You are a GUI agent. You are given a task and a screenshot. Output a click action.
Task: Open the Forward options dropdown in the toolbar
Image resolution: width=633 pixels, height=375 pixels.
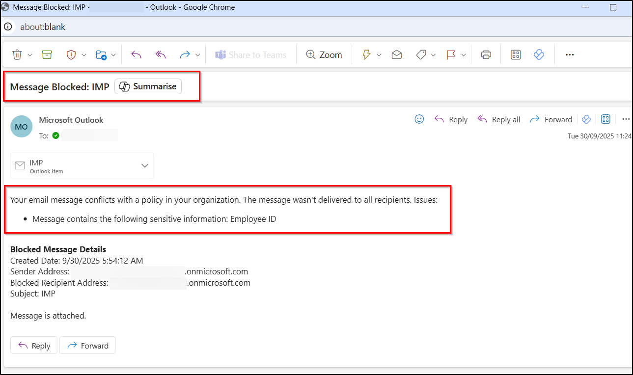pyautogui.click(x=198, y=54)
